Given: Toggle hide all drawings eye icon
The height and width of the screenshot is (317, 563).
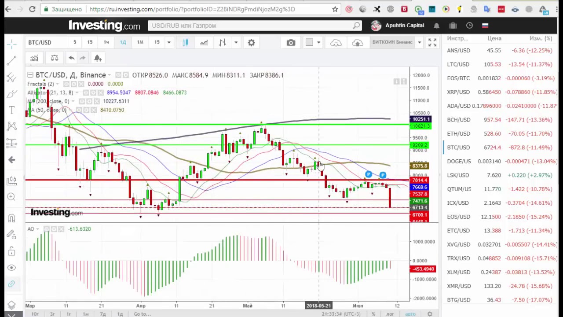Looking at the screenshot, I should (x=12, y=268).
